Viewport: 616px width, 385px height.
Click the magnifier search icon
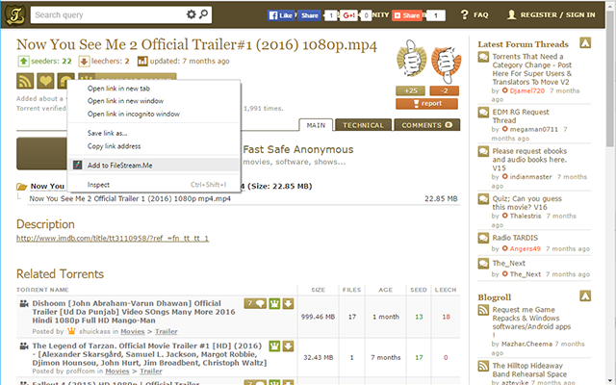click(x=203, y=14)
